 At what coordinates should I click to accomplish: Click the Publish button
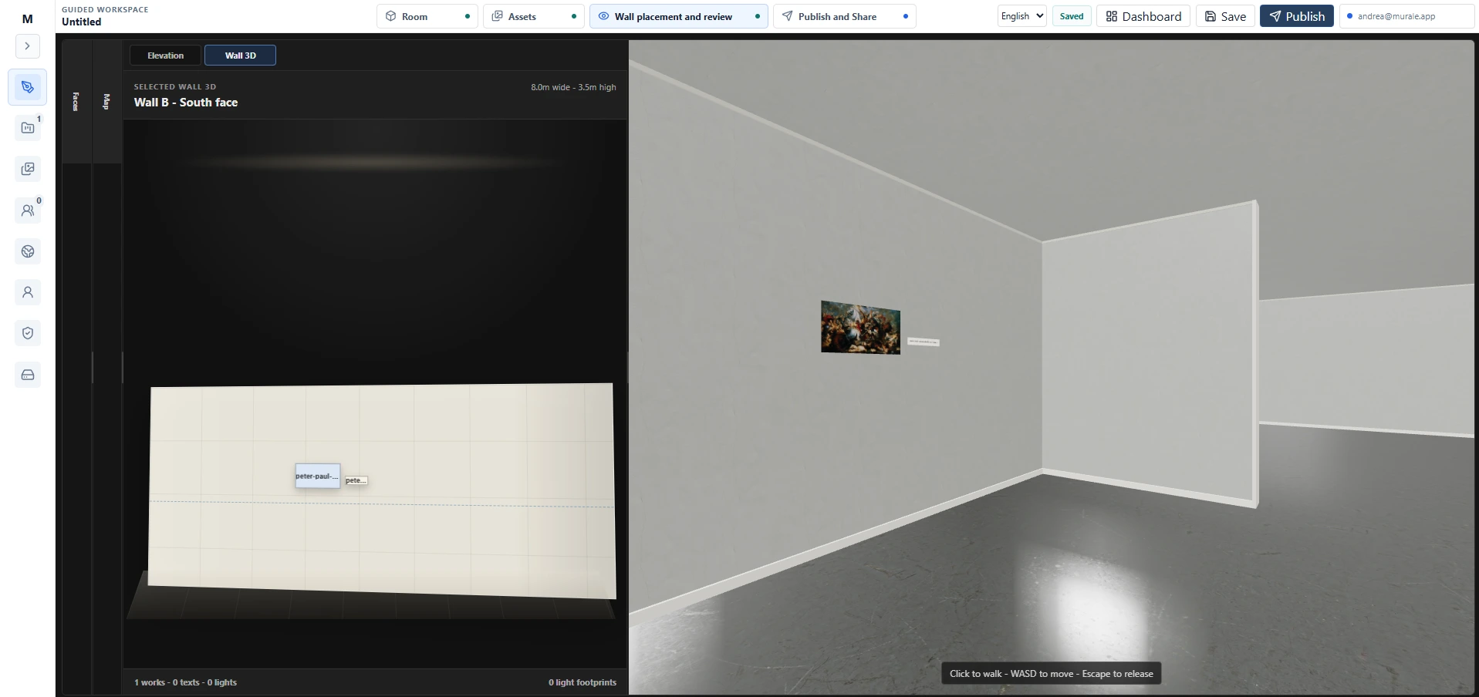point(1297,16)
